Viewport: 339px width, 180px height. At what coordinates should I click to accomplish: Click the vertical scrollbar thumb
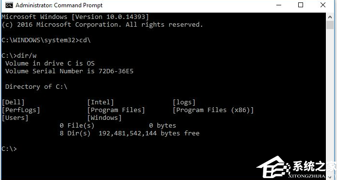click(330, 25)
